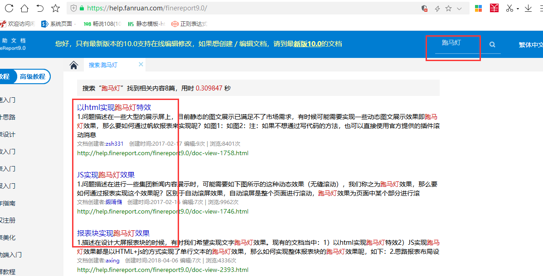The height and width of the screenshot is (276, 543).
Task: Click the browser reload icon
Action: click(x=9, y=8)
